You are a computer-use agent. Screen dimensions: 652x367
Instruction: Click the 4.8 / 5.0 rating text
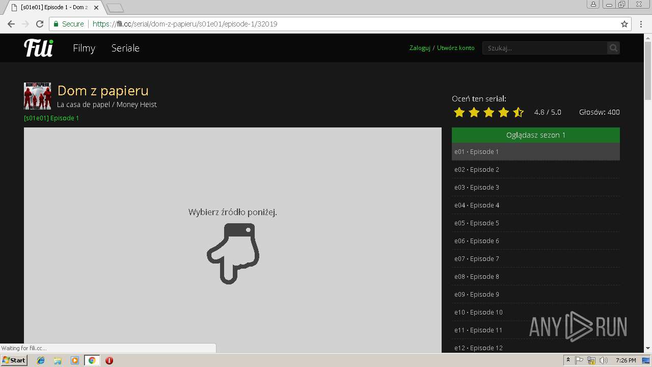[548, 112]
